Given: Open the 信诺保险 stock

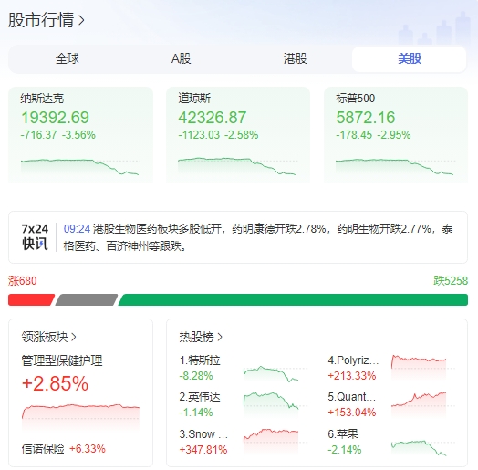Looking at the screenshot, I should pyautogui.click(x=43, y=449).
